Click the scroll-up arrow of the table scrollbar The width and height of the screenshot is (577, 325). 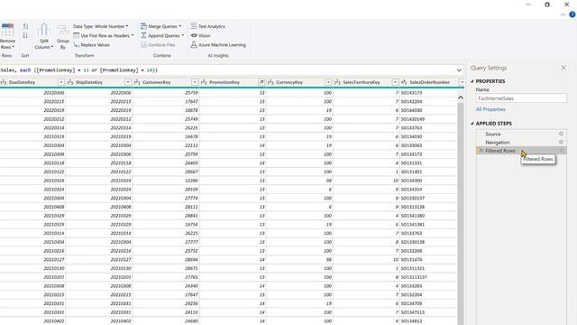point(461,97)
